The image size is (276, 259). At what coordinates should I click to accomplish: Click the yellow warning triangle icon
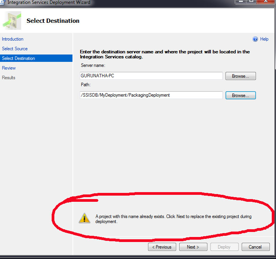point(84,218)
